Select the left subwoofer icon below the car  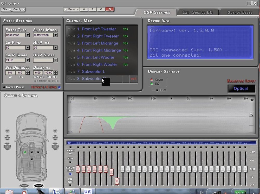pyautogui.click(x=24, y=186)
